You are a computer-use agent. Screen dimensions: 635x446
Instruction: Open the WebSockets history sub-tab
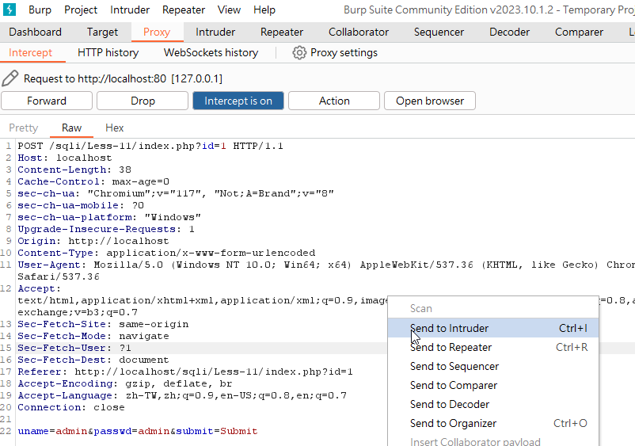(x=211, y=52)
